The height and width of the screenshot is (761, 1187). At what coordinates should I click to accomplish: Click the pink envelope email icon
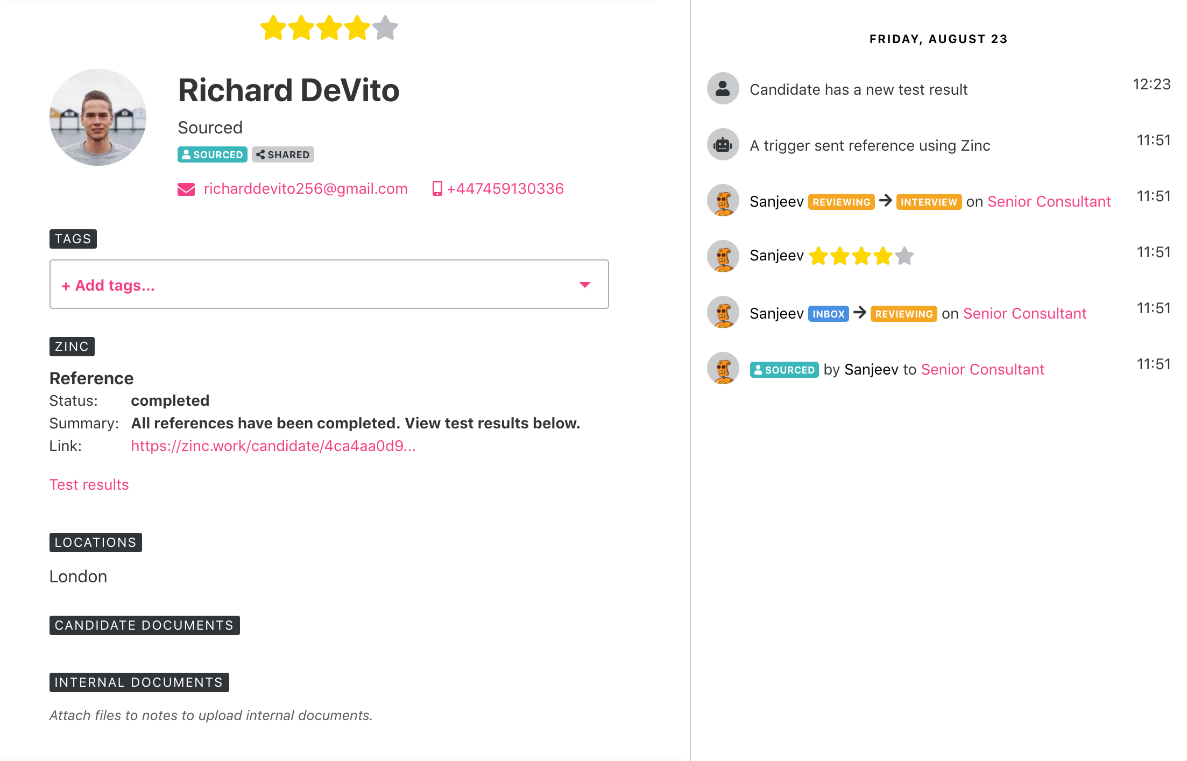[x=186, y=189]
